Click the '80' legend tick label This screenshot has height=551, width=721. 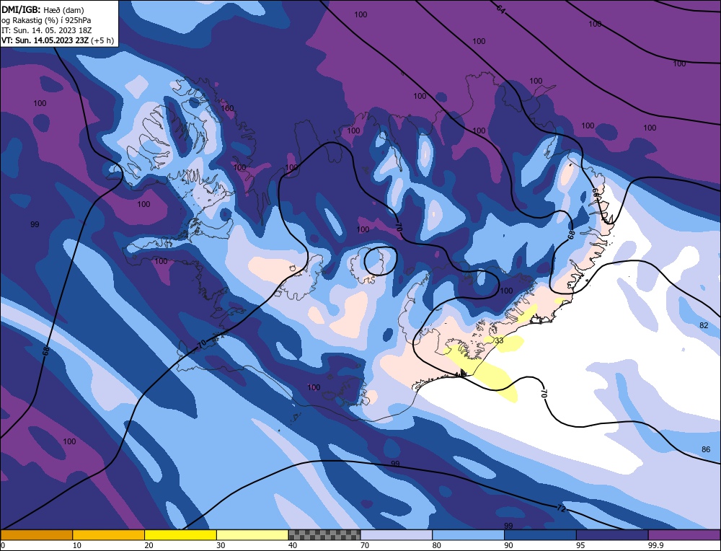(x=437, y=545)
